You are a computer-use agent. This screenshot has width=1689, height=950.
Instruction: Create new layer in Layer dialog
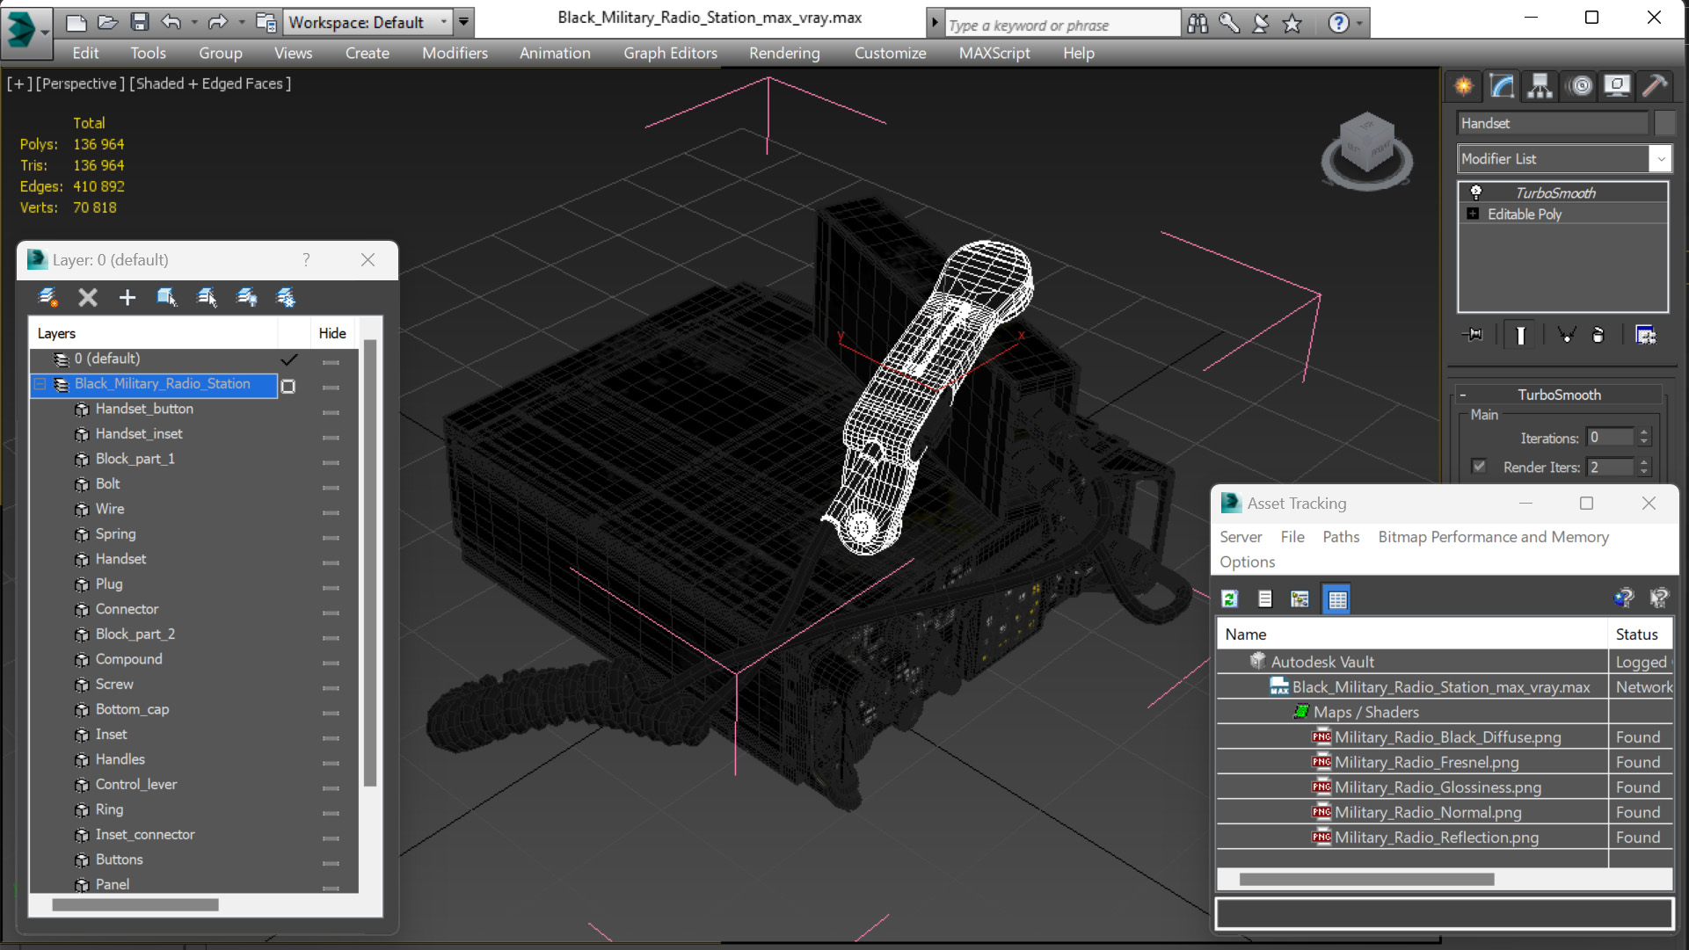click(48, 298)
